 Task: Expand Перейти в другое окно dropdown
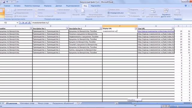click(x=171, y=17)
